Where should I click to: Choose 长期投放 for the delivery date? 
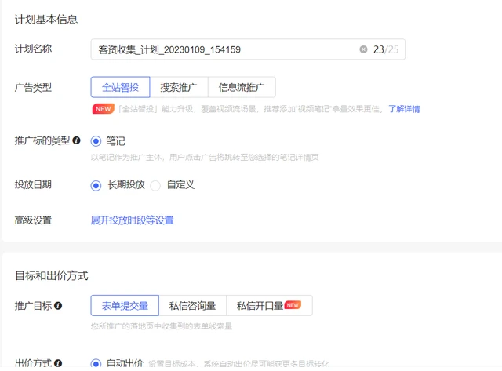tap(96, 185)
